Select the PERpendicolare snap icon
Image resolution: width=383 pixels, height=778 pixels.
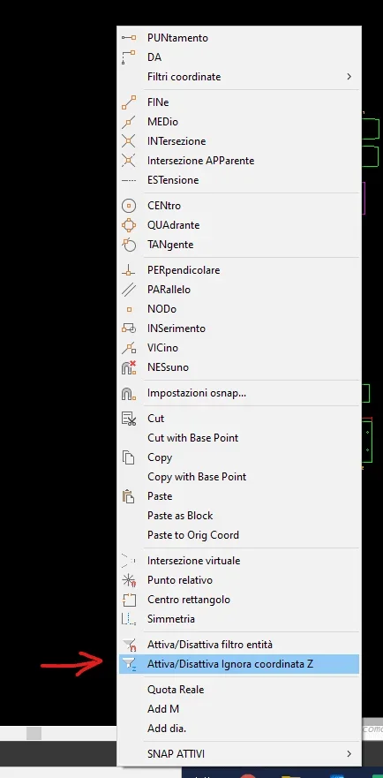coord(129,270)
